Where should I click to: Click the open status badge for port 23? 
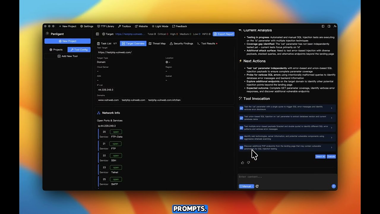[115, 167]
